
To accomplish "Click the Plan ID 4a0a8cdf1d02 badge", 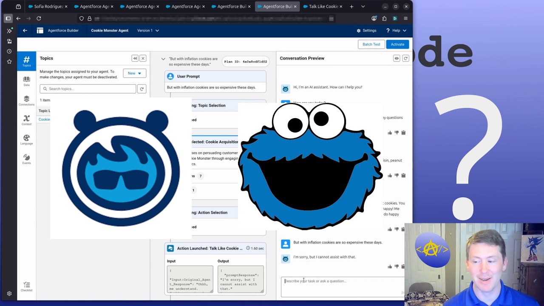I will pyautogui.click(x=246, y=62).
